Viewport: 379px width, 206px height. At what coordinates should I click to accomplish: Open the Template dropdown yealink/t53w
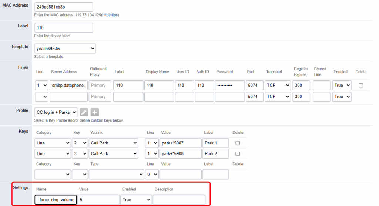pyautogui.click(x=65, y=48)
